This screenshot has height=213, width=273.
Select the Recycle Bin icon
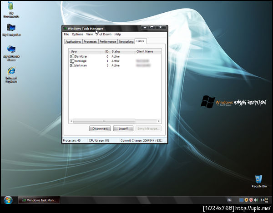coord(259,181)
